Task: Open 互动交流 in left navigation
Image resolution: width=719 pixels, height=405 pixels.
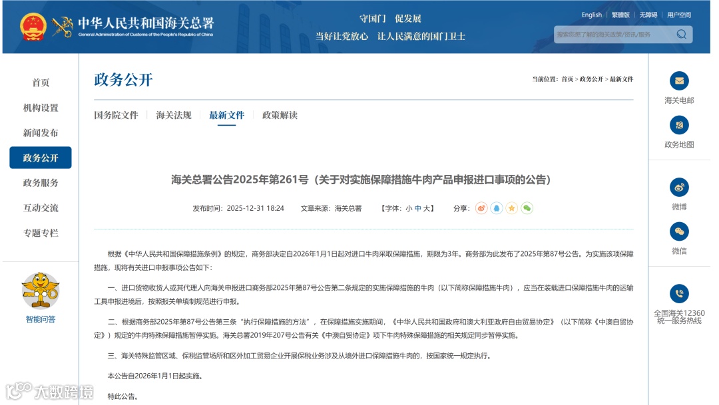Action: [41, 208]
